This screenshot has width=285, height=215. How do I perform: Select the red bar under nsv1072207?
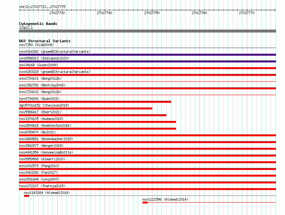pos(147,189)
